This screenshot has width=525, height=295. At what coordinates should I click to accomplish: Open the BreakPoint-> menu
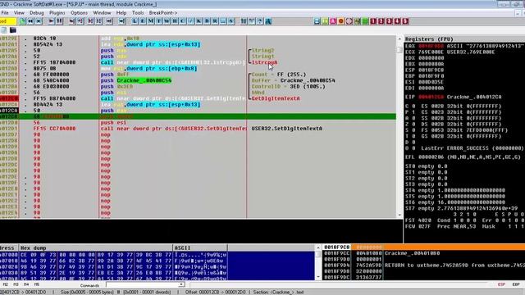pyautogui.click(x=163, y=13)
